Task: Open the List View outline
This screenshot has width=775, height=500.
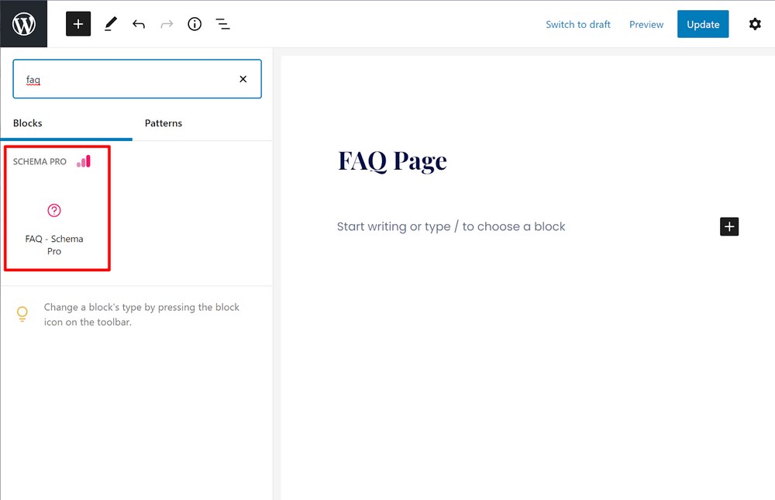Action: 223,24
